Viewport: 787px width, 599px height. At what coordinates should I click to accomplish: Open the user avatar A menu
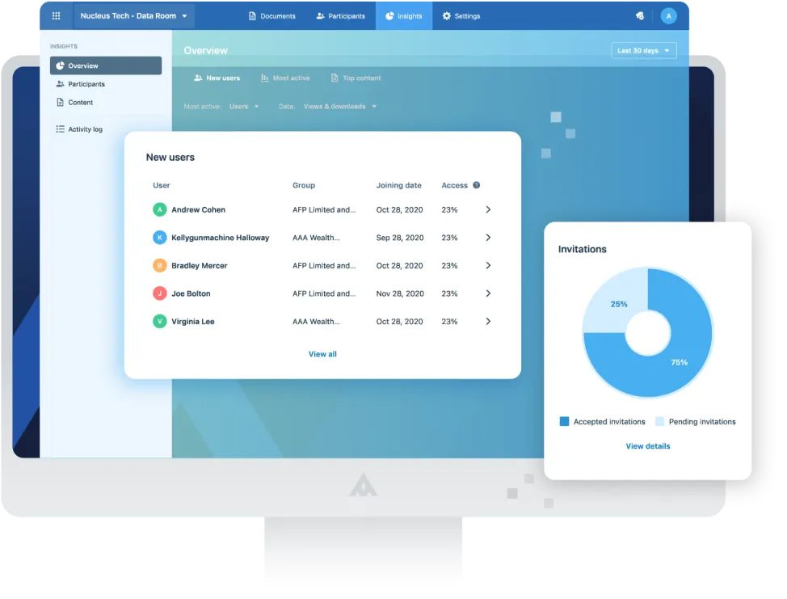(x=668, y=16)
